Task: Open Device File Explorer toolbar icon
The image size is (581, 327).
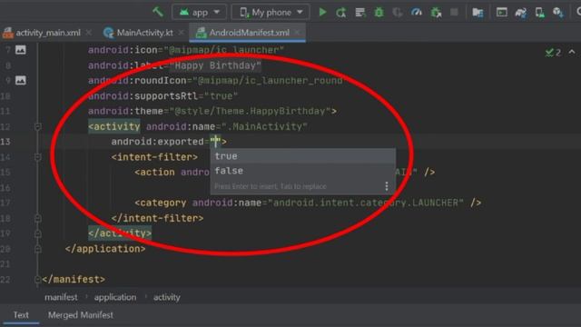Action: [x=478, y=13]
